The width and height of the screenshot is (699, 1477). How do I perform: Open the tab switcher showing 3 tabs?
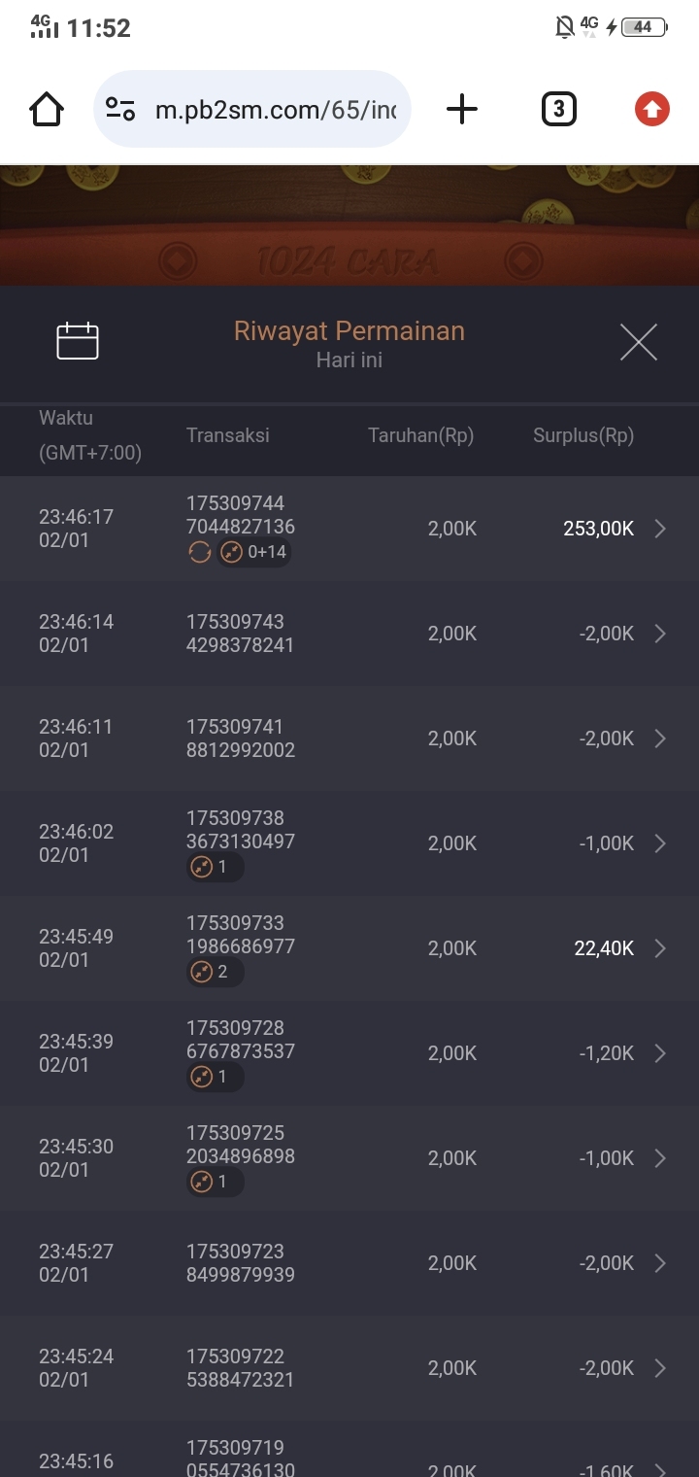coord(558,110)
